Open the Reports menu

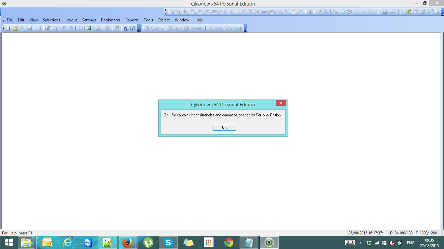132,20
